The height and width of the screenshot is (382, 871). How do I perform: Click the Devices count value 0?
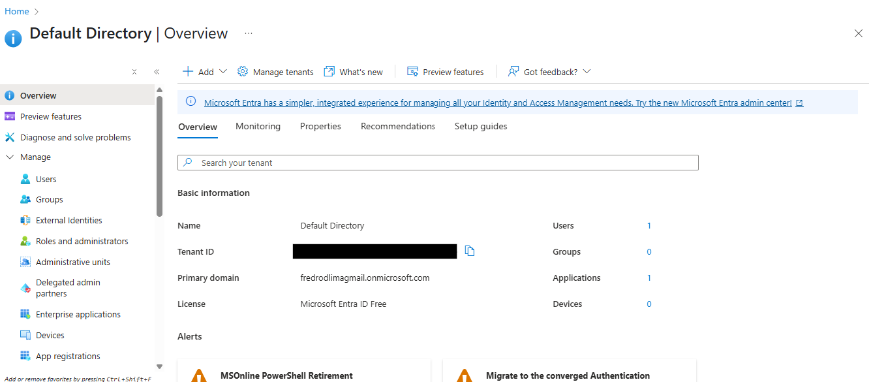tap(649, 304)
